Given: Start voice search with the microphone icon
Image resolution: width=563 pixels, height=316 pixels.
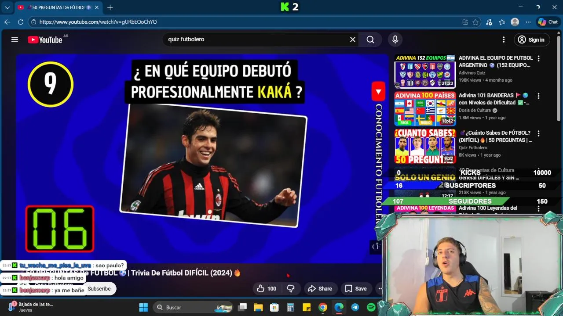Looking at the screenshot, I should click(x=395, y=39).
